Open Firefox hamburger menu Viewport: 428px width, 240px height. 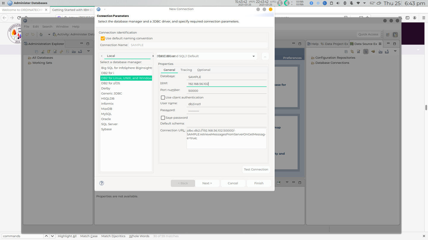point(424,18)
